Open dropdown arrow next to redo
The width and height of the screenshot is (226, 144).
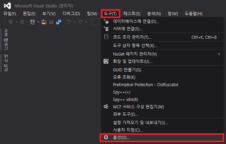[x=86, y=22]
